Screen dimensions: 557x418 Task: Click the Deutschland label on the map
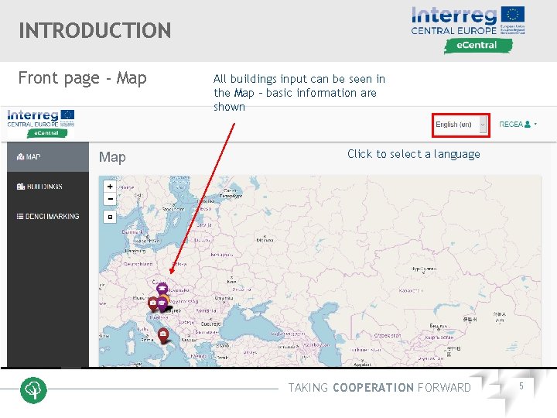pyautogui.click(x=138, y=264)
